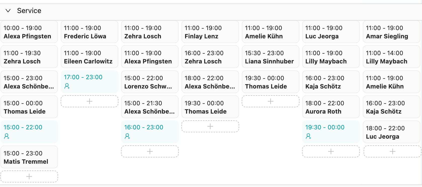Screen dimensions: 422x187
Task: Click assign-person icon on 19:30 - 00:00 open shift
Action: click(308, 136)
